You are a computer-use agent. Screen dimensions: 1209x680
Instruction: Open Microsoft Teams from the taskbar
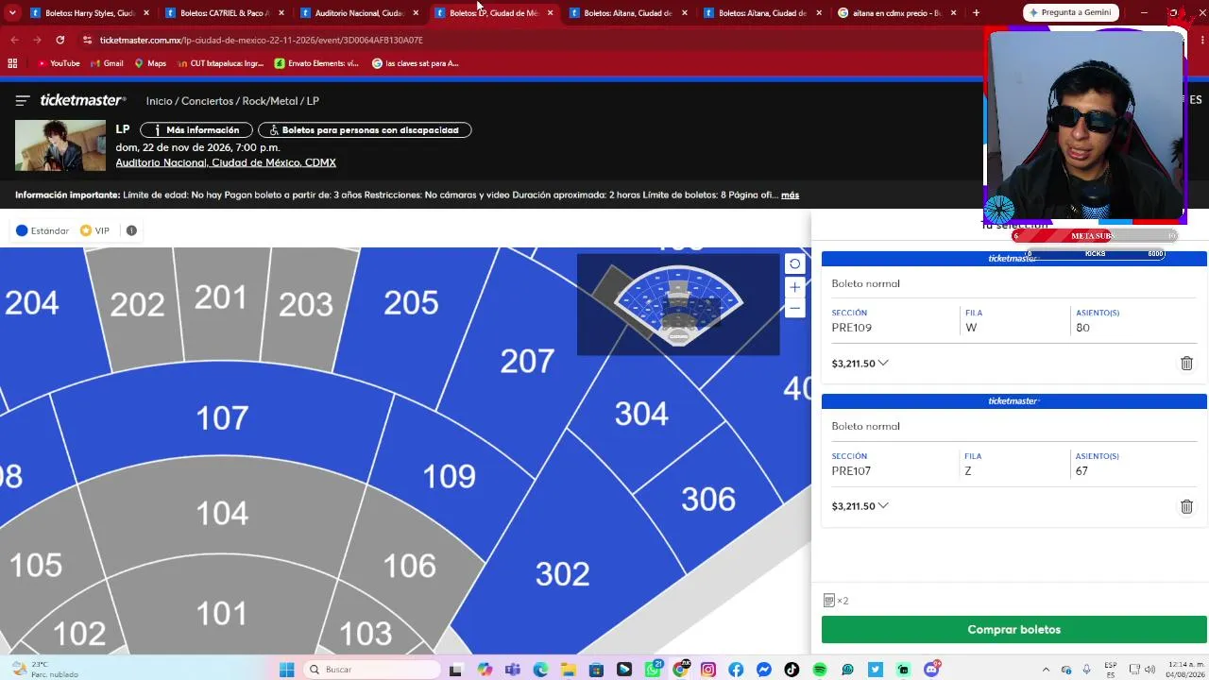click(x=513, y=670)
